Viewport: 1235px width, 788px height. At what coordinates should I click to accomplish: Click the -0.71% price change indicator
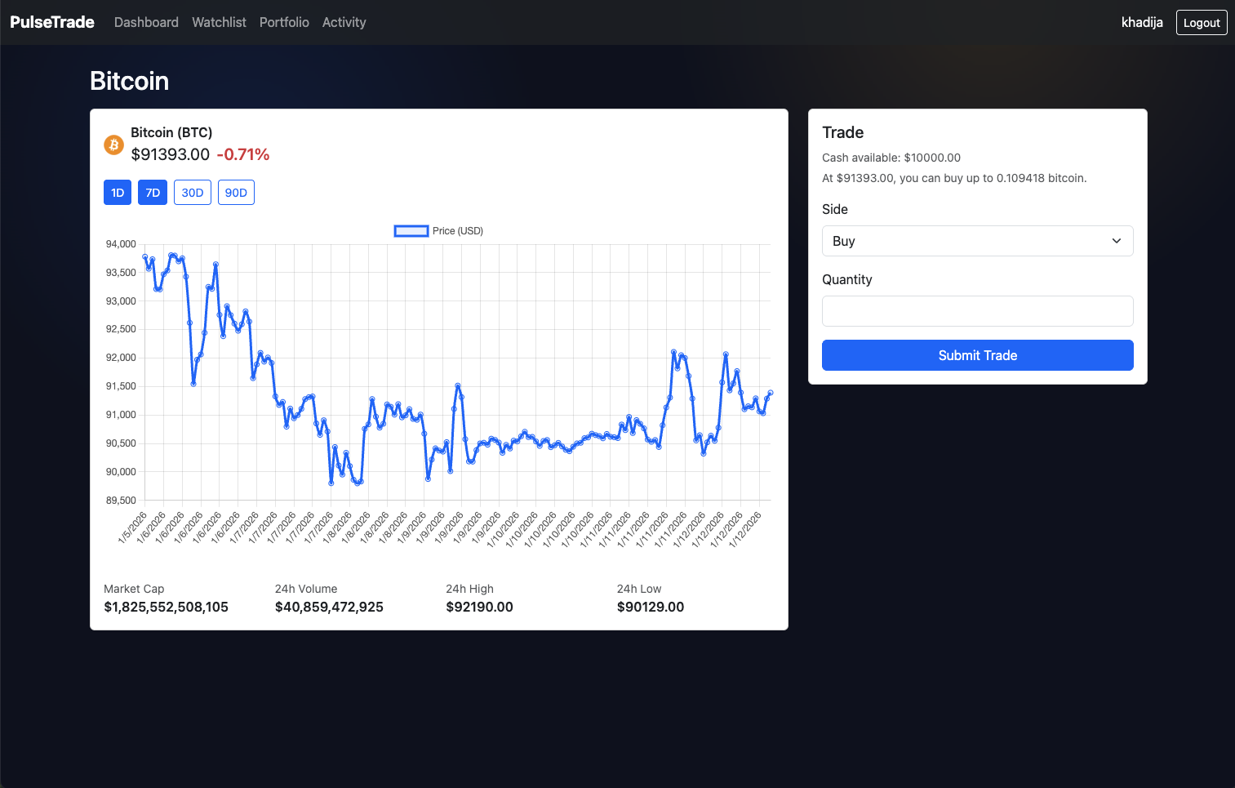244,154
